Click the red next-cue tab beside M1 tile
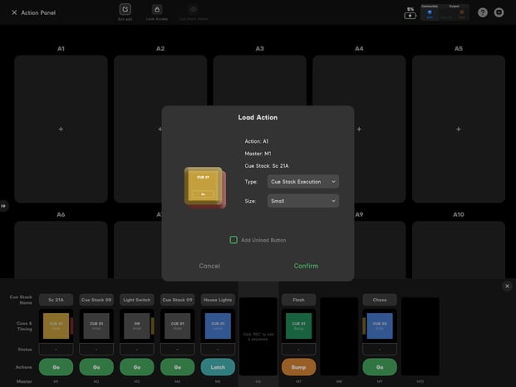Image resolution: width=516 pixels, height=387 pixels. (71, 326)
